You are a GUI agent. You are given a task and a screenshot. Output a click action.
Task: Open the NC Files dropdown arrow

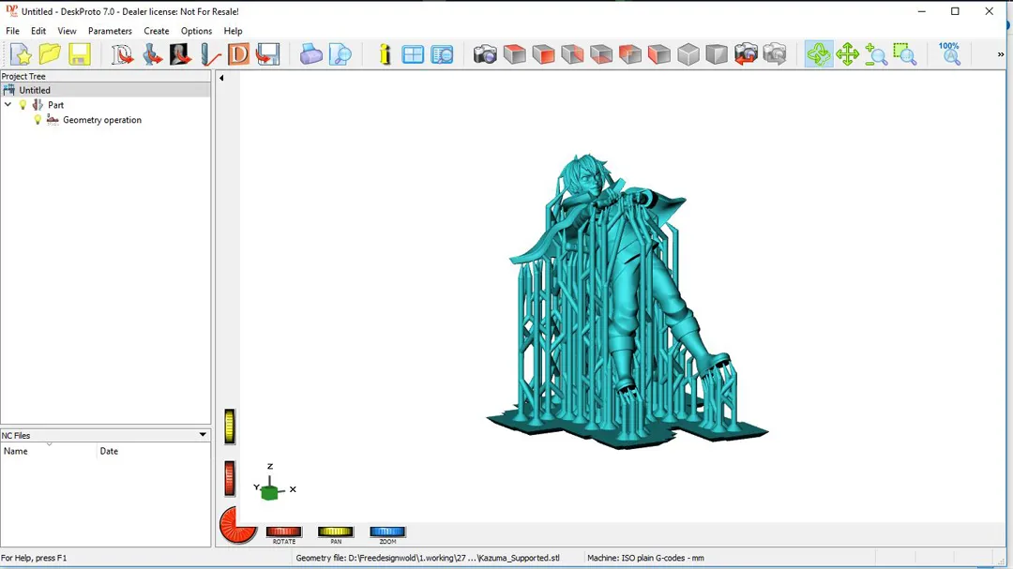pyautogui.click(x=202, y=435)
